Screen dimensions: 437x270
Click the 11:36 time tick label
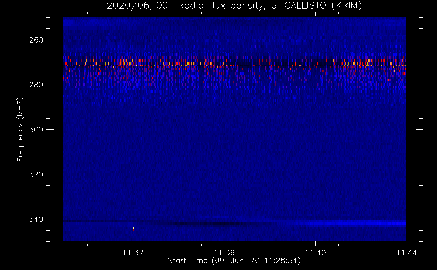[224, 253]
